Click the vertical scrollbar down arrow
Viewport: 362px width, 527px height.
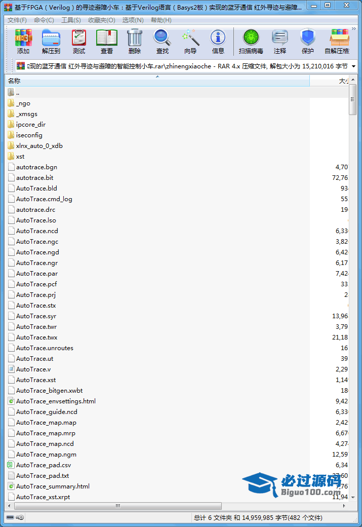click(x=353, y=498)
